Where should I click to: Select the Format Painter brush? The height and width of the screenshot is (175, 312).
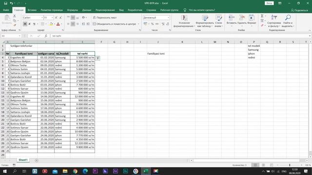(15, 25)
